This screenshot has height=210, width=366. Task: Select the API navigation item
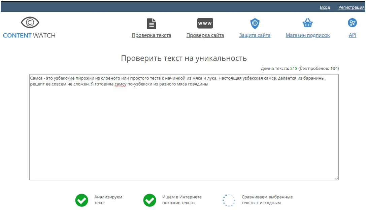coord(352,35)
